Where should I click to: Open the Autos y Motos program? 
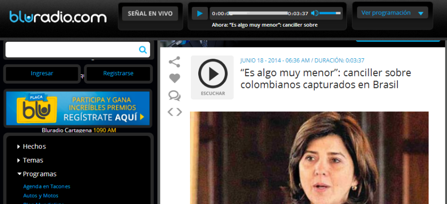(x=41, y=196)
